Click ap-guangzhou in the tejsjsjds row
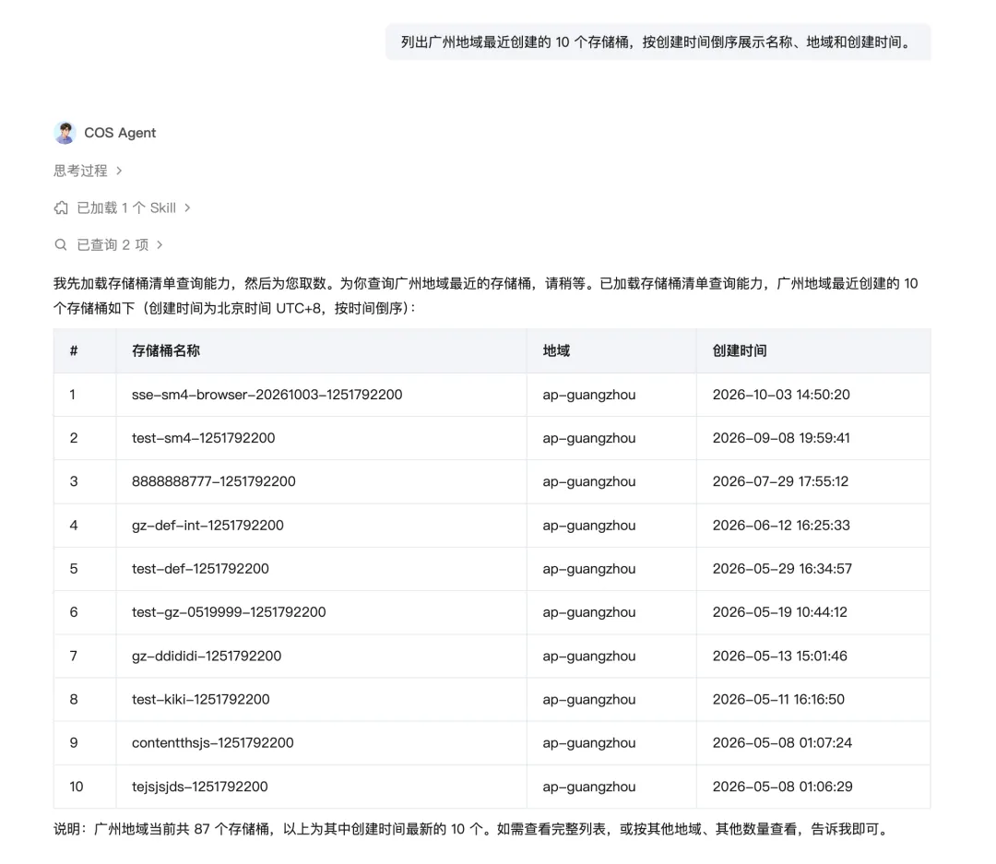Viewport: 996px width, 864px height. pyautogui.click(x=588, y=787)
